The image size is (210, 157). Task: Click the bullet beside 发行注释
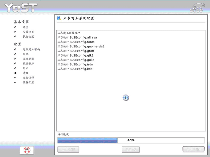(x=15, y=78)
